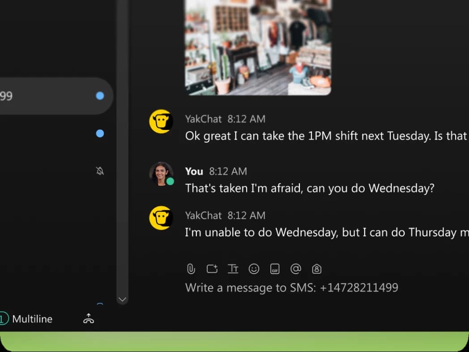Insert a mention with the @ icon
Screen dimensions: 469x352
click(x=295, y=269)
